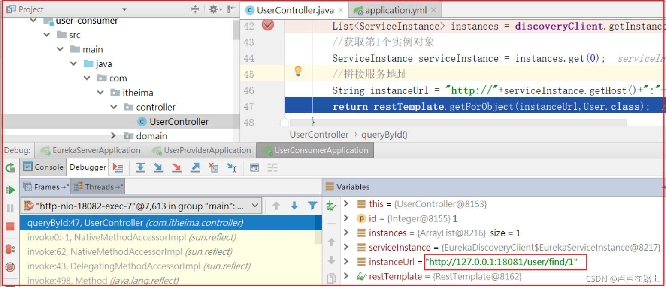The image size is (666, 287).
Task: Click queryById() breadcrumb
Action: click(384, 135)
